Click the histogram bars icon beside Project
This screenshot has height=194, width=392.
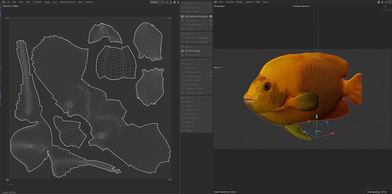(167, 2)
